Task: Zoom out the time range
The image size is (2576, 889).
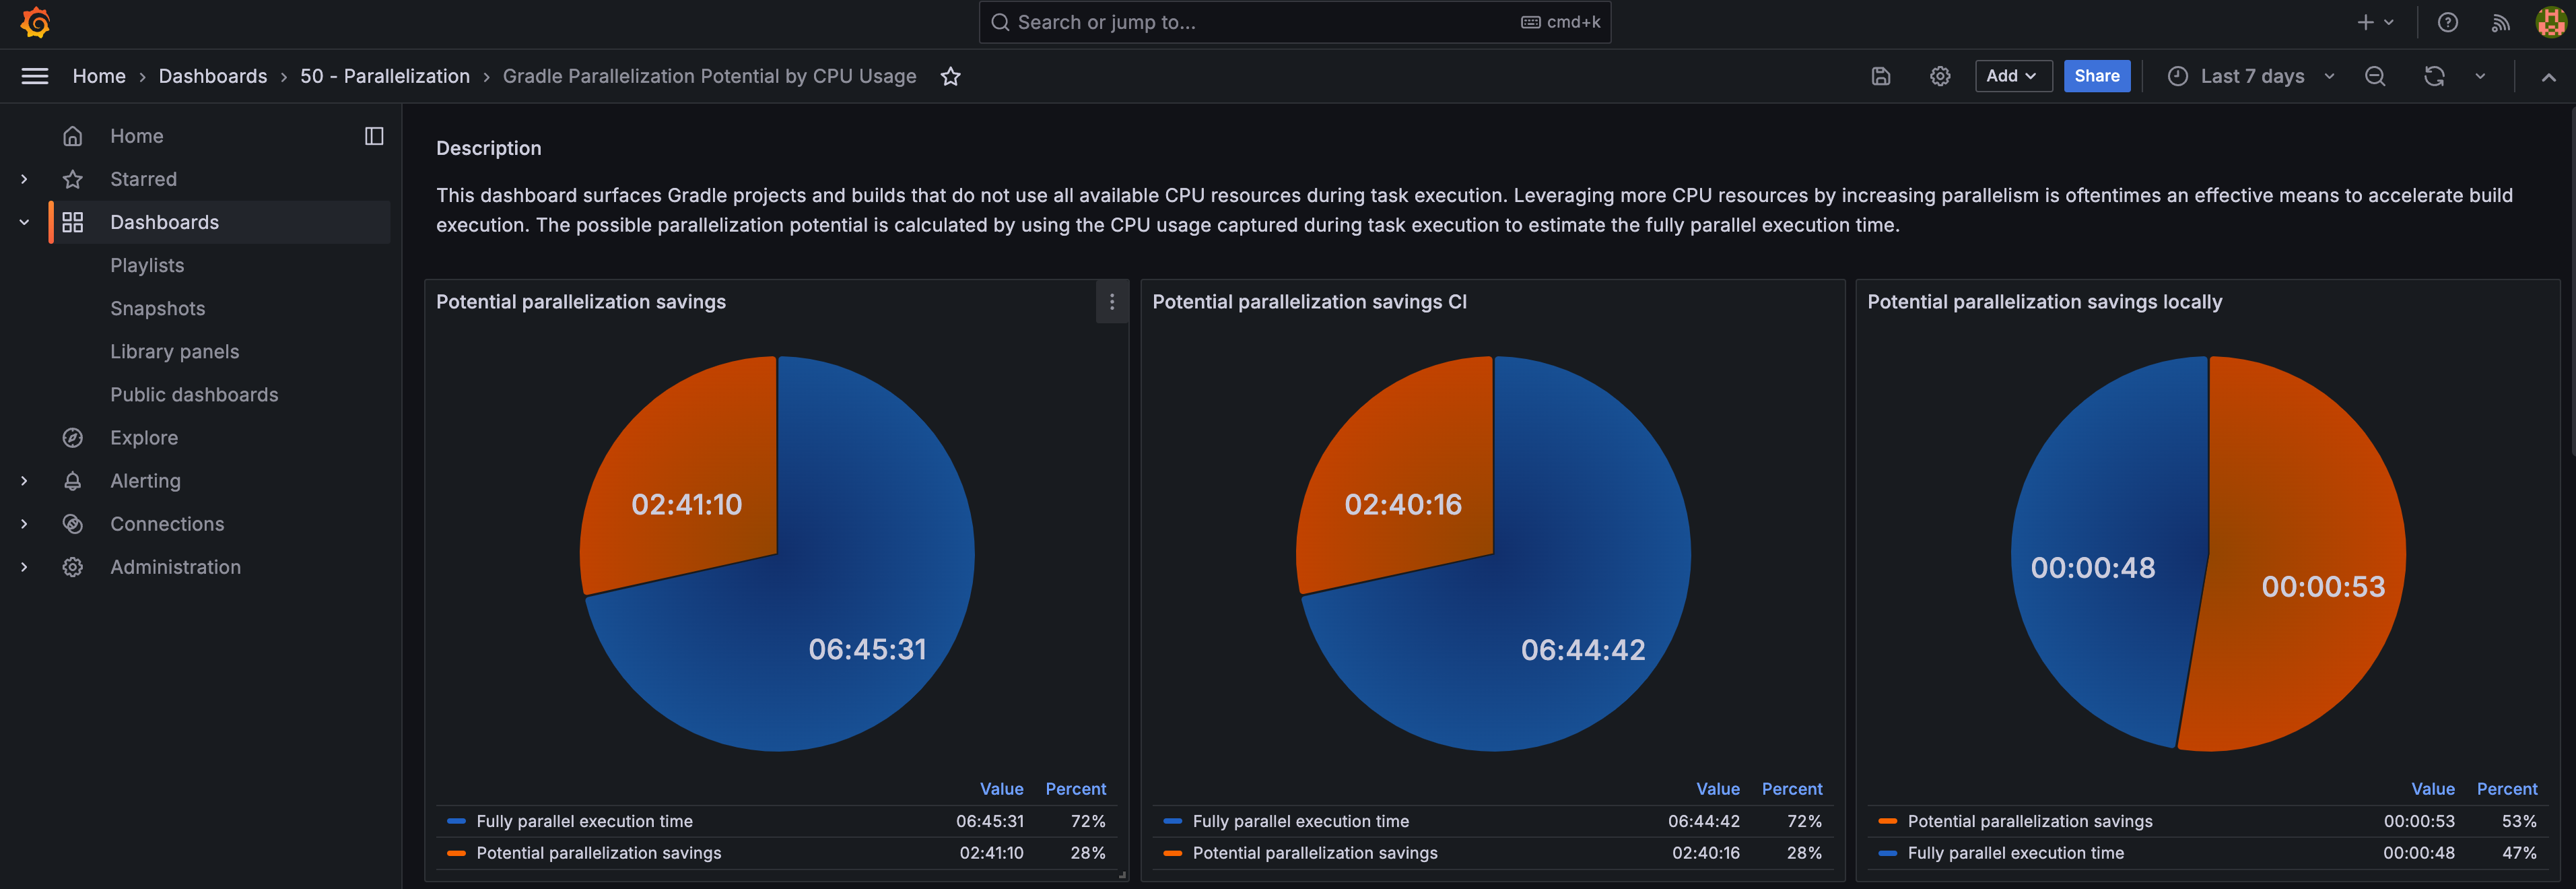Action: point(2375,76)
